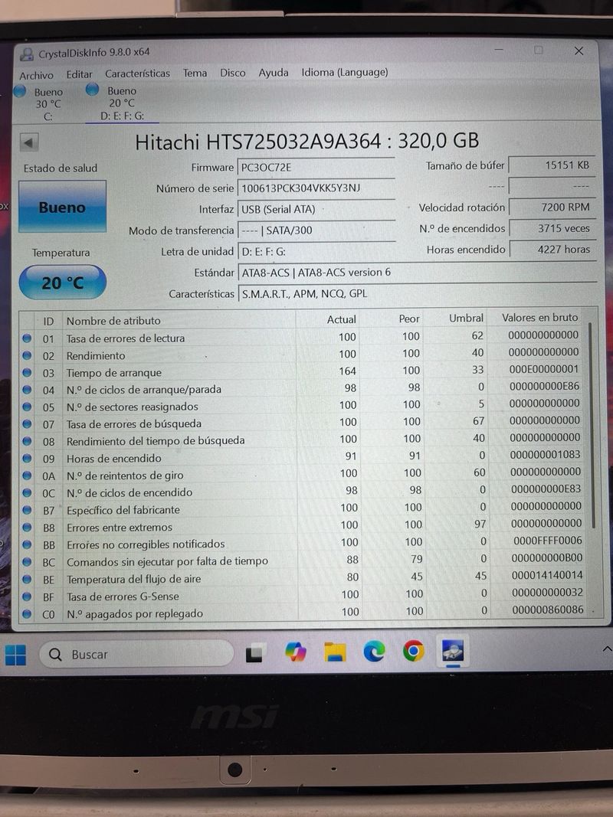The width and height of the screenshot is (613, 817).
Task: Click the transfer mode field SATA/300
Action: tap(316, 230)
